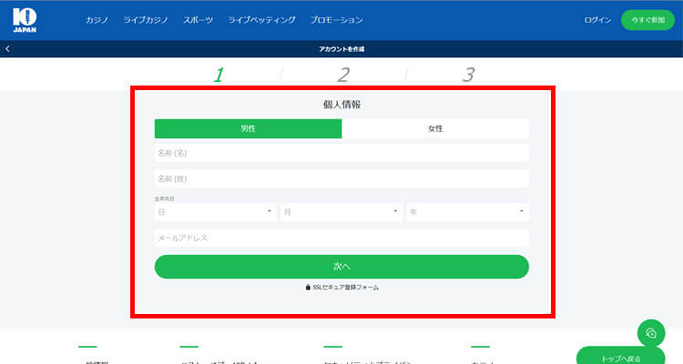Click the lock icon beside SSL text

[308, 288]
